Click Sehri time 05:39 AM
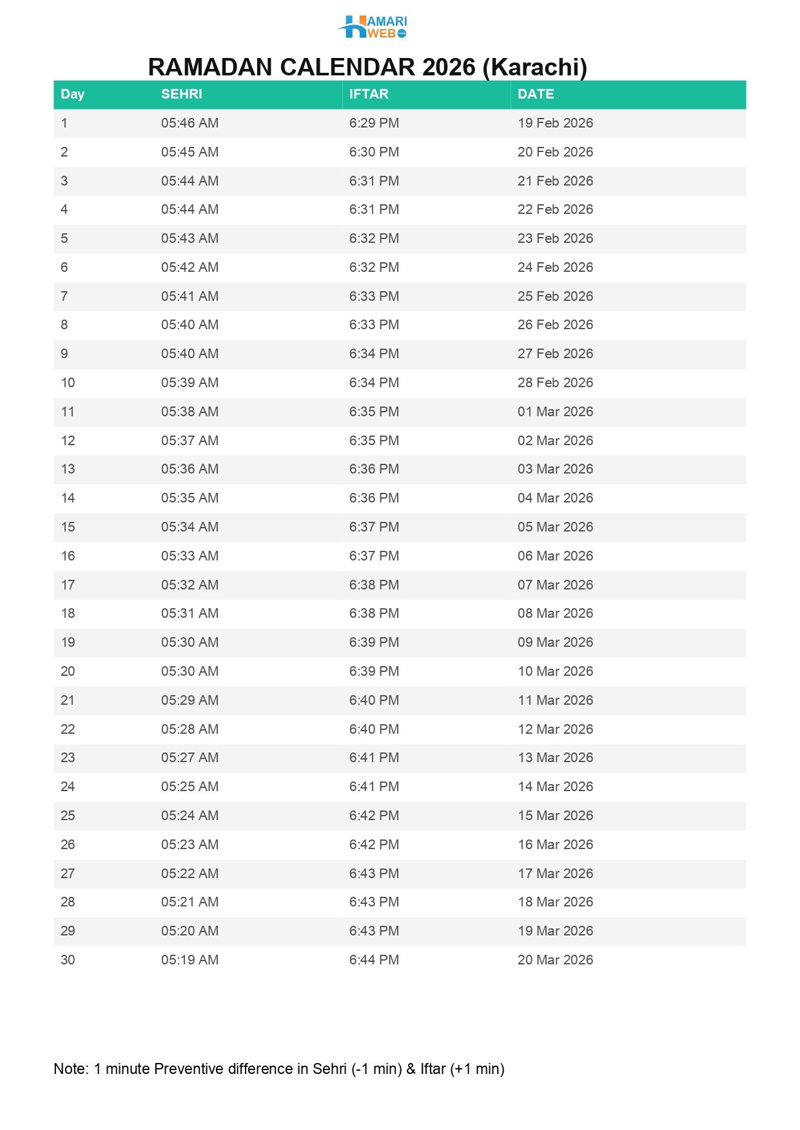 point(190,383)
